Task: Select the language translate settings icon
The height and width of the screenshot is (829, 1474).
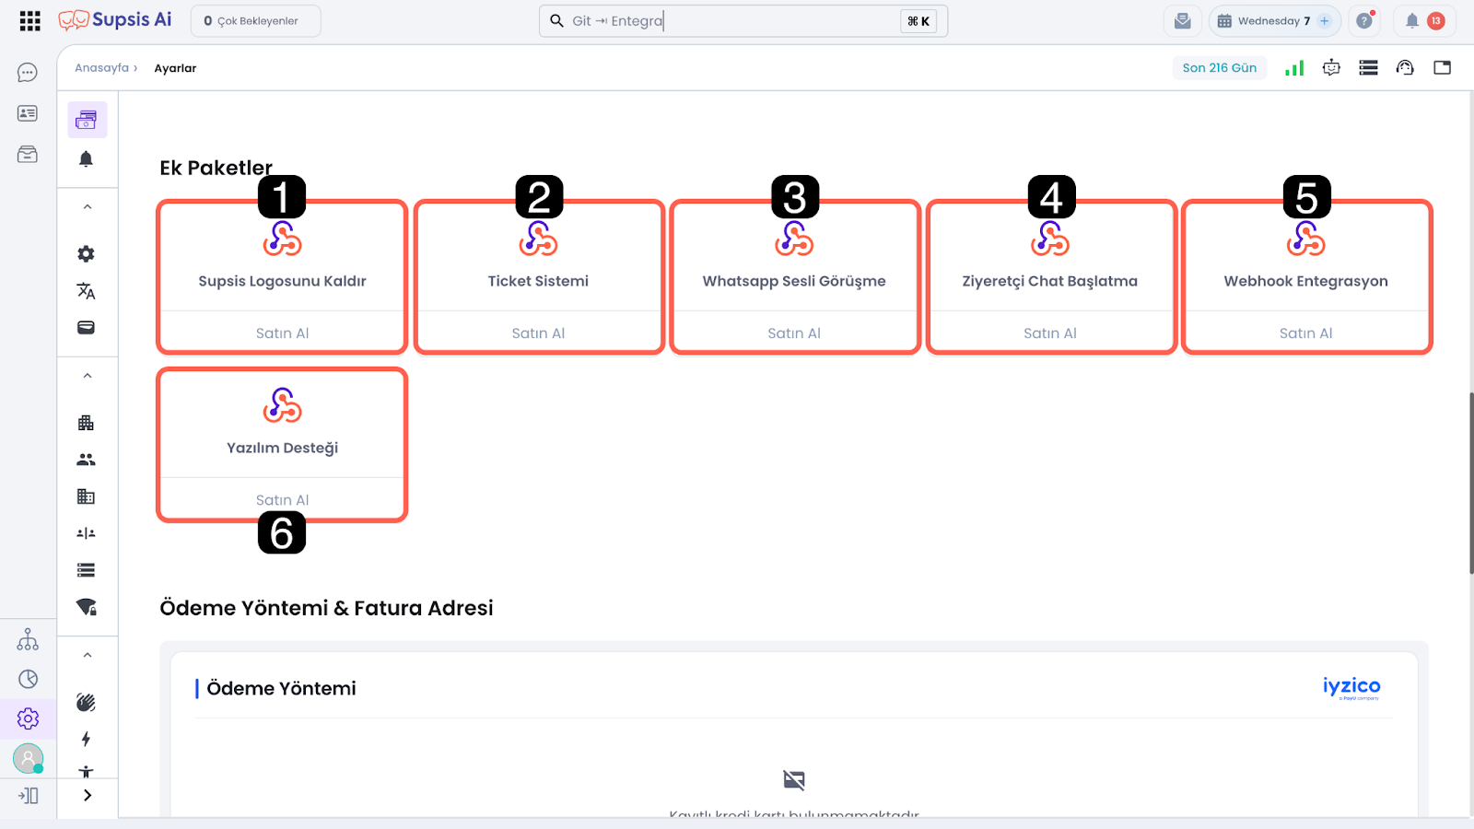Action: point(86,291)
